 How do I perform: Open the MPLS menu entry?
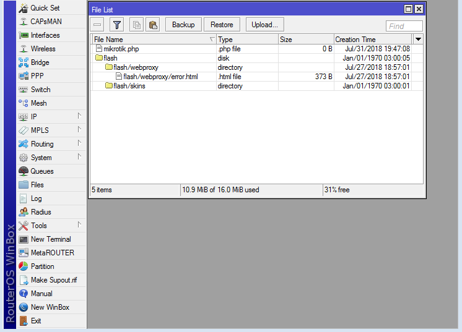51,130
